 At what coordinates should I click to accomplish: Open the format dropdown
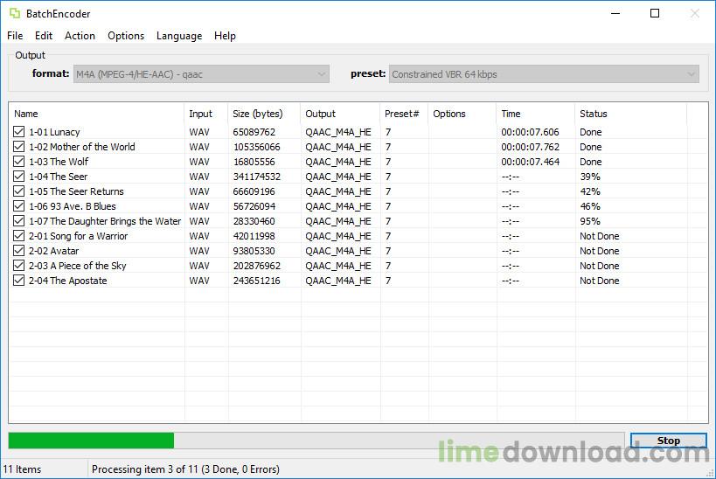pyautogui.click(x=201, y=74)
